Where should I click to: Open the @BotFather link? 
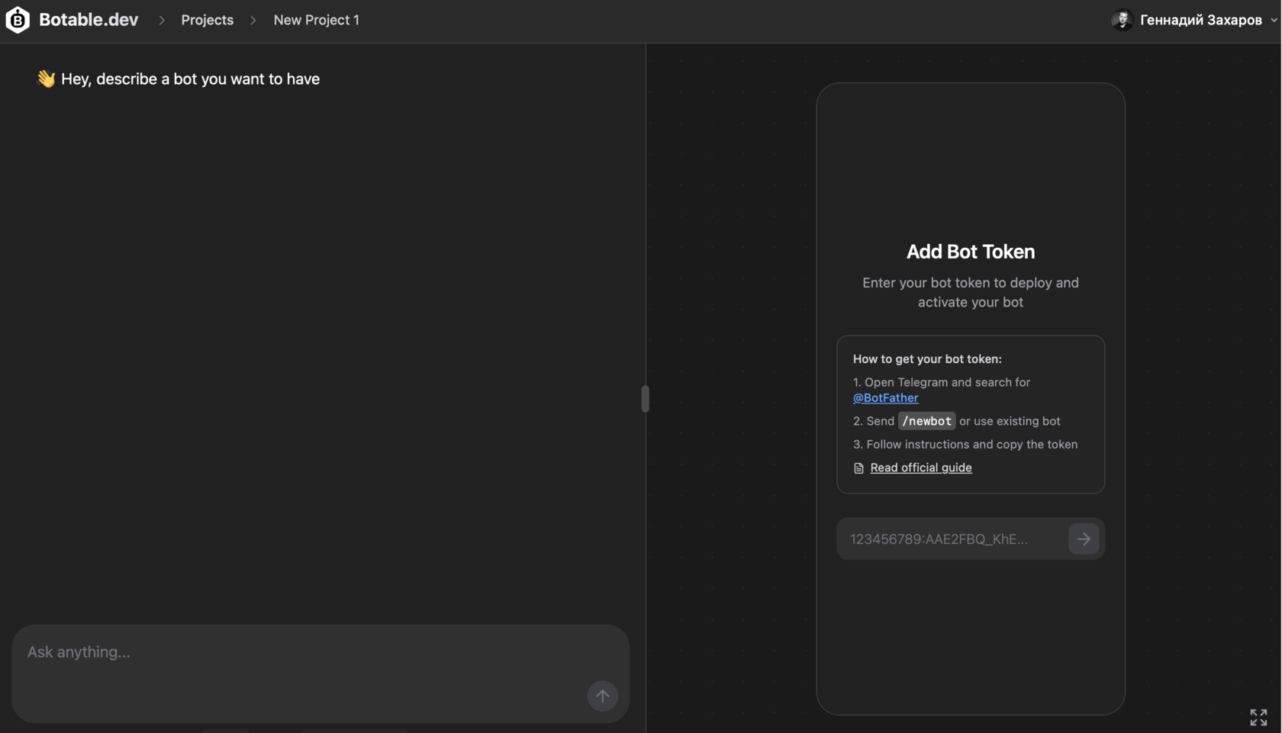coord(885,398)
